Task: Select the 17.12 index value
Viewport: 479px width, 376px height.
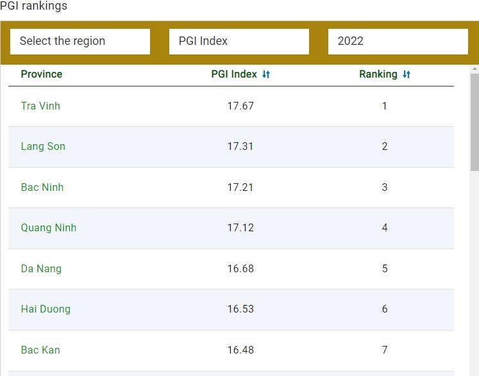Action: pyautogui.click(x=240, y=227)
